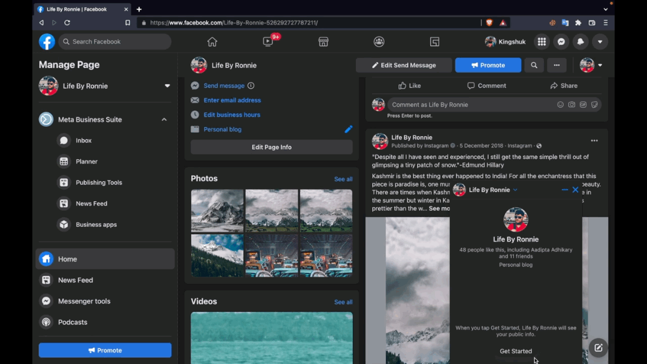Click Life By Ronnie post author name

point(412,137)
